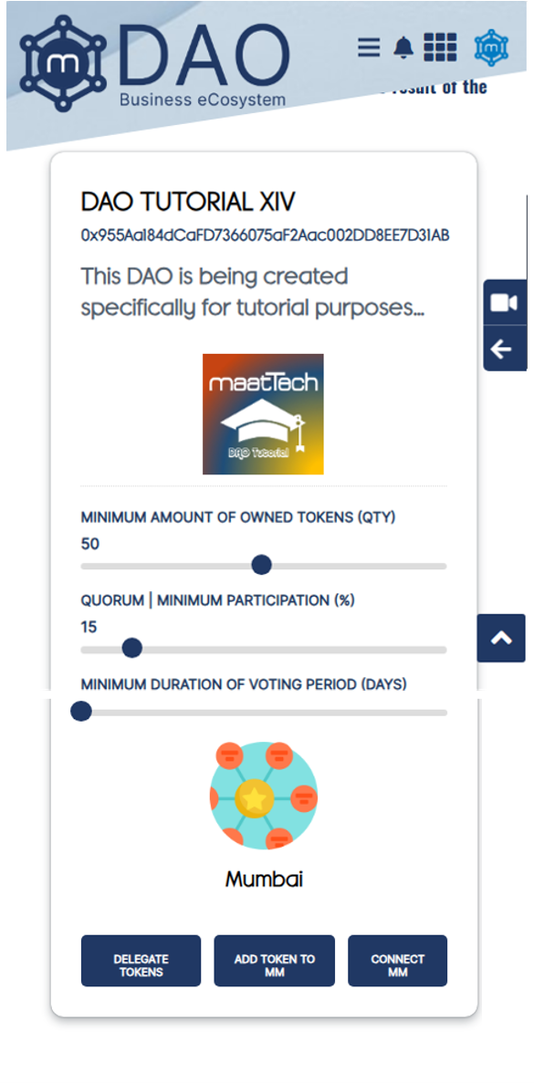
Task: Click the video camera side button
Action: (504, 303)
